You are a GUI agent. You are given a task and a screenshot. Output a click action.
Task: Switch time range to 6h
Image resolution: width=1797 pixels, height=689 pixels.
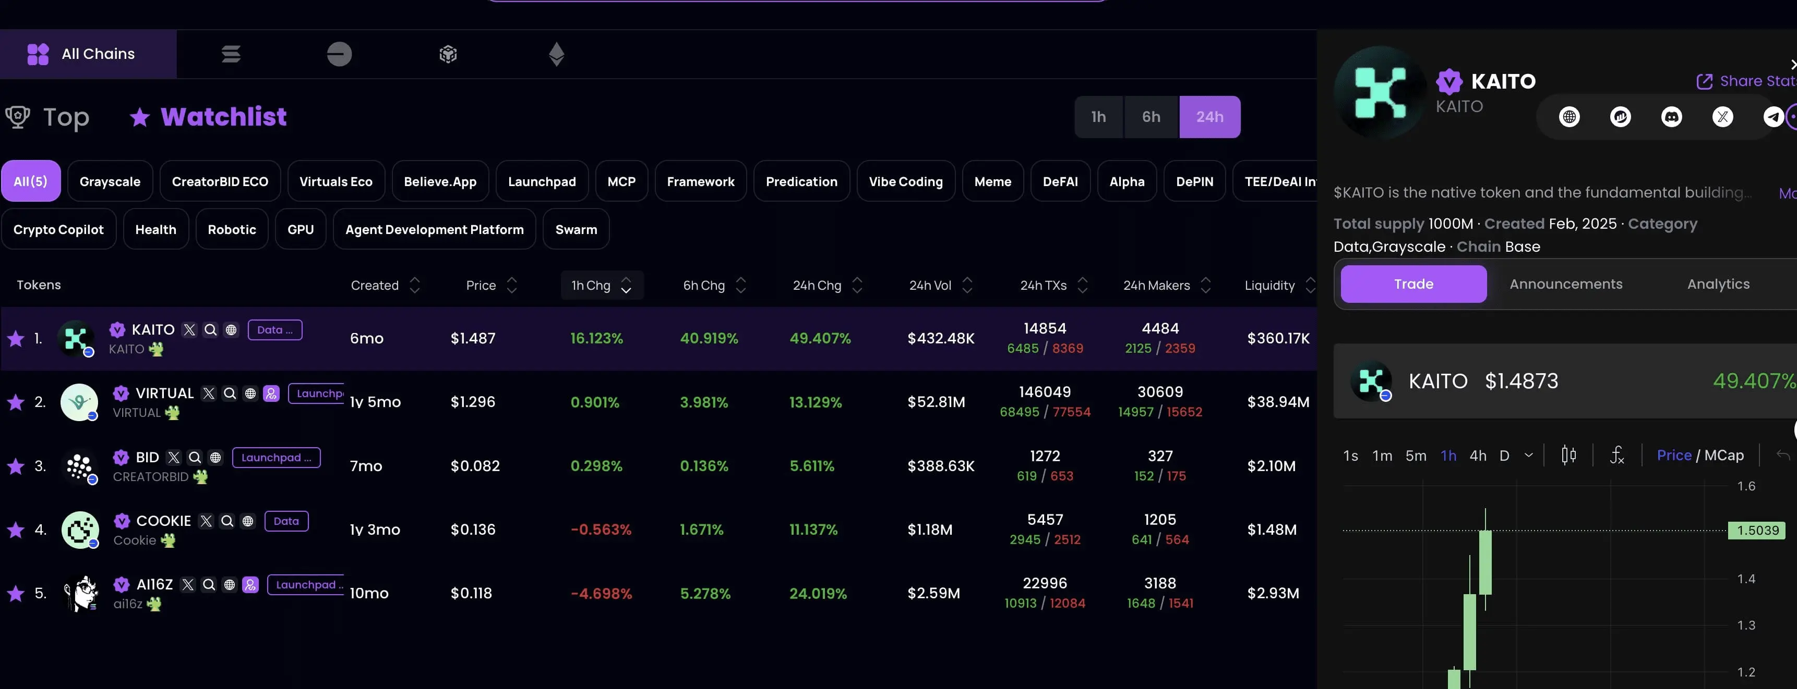[x=1151, y=116]
